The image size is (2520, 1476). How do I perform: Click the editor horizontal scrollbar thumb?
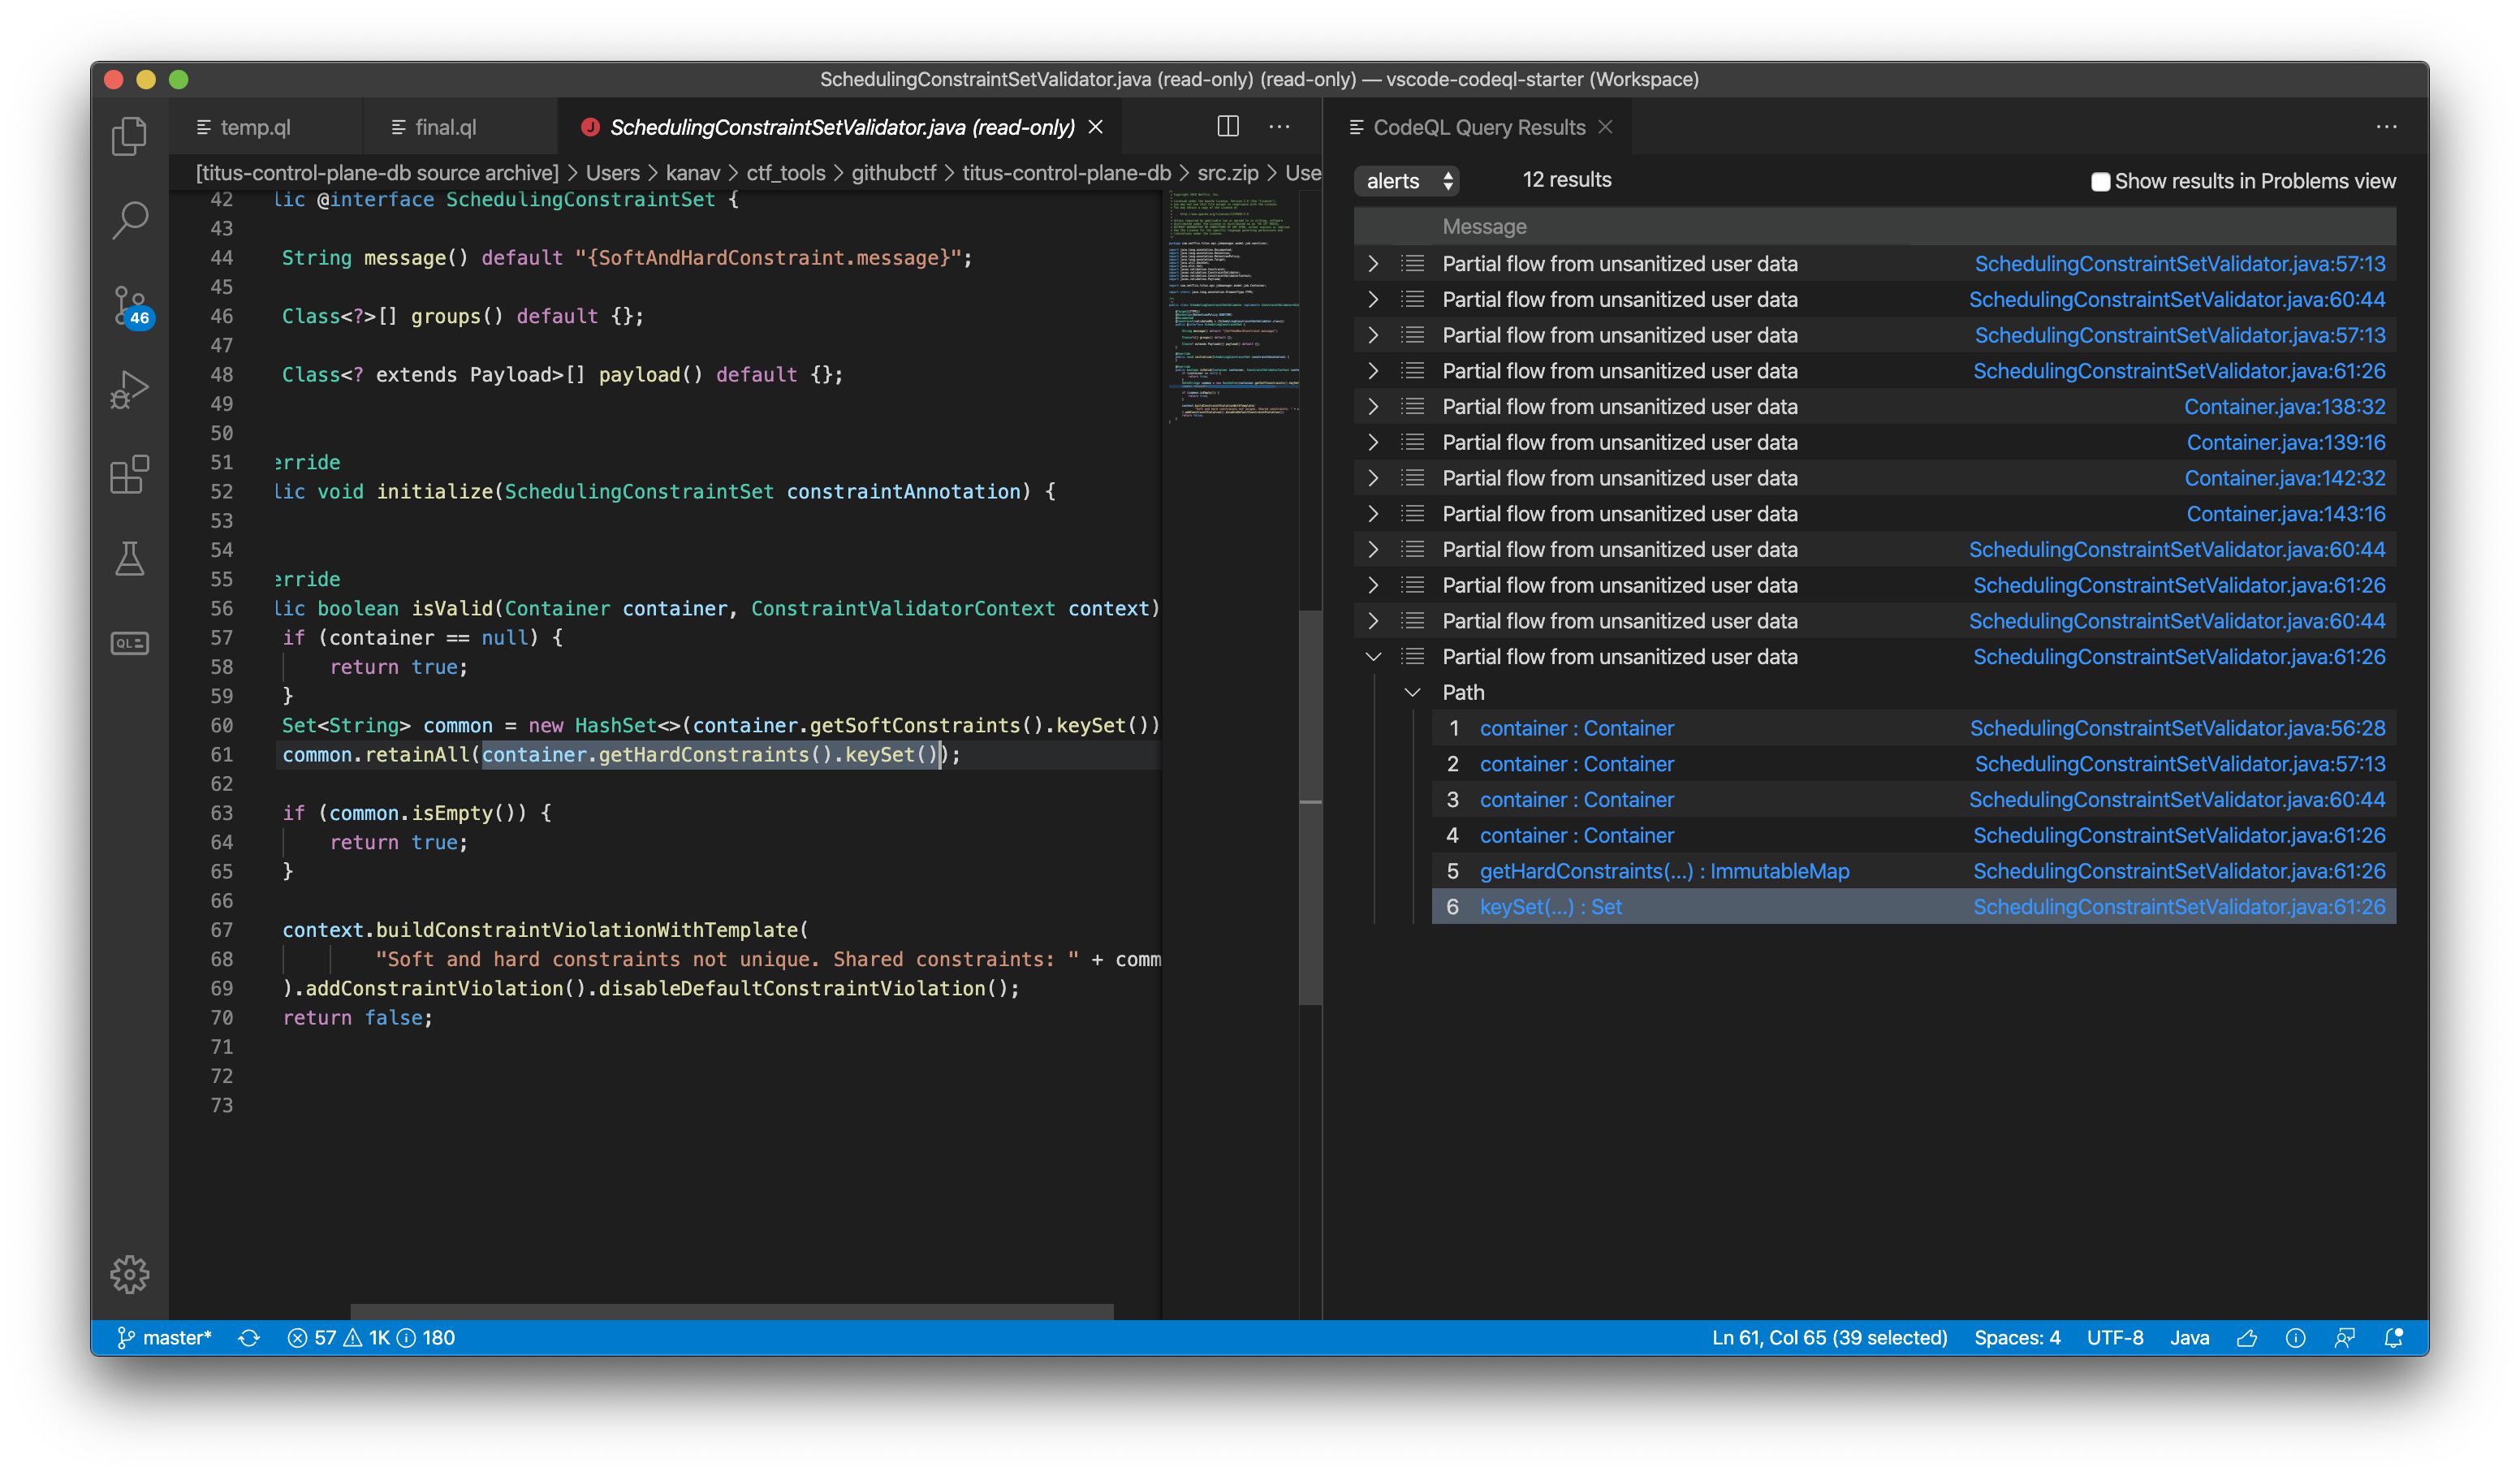731,1311
